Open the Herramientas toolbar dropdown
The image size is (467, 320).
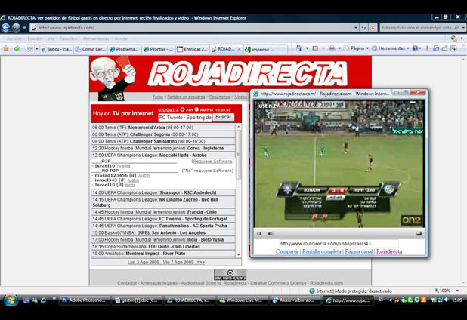(391, 48)
